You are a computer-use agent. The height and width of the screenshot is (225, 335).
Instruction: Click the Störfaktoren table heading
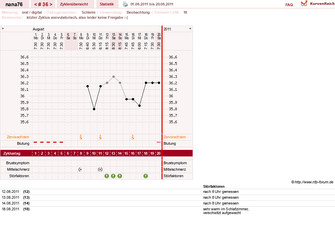click(x=214, y=186)
